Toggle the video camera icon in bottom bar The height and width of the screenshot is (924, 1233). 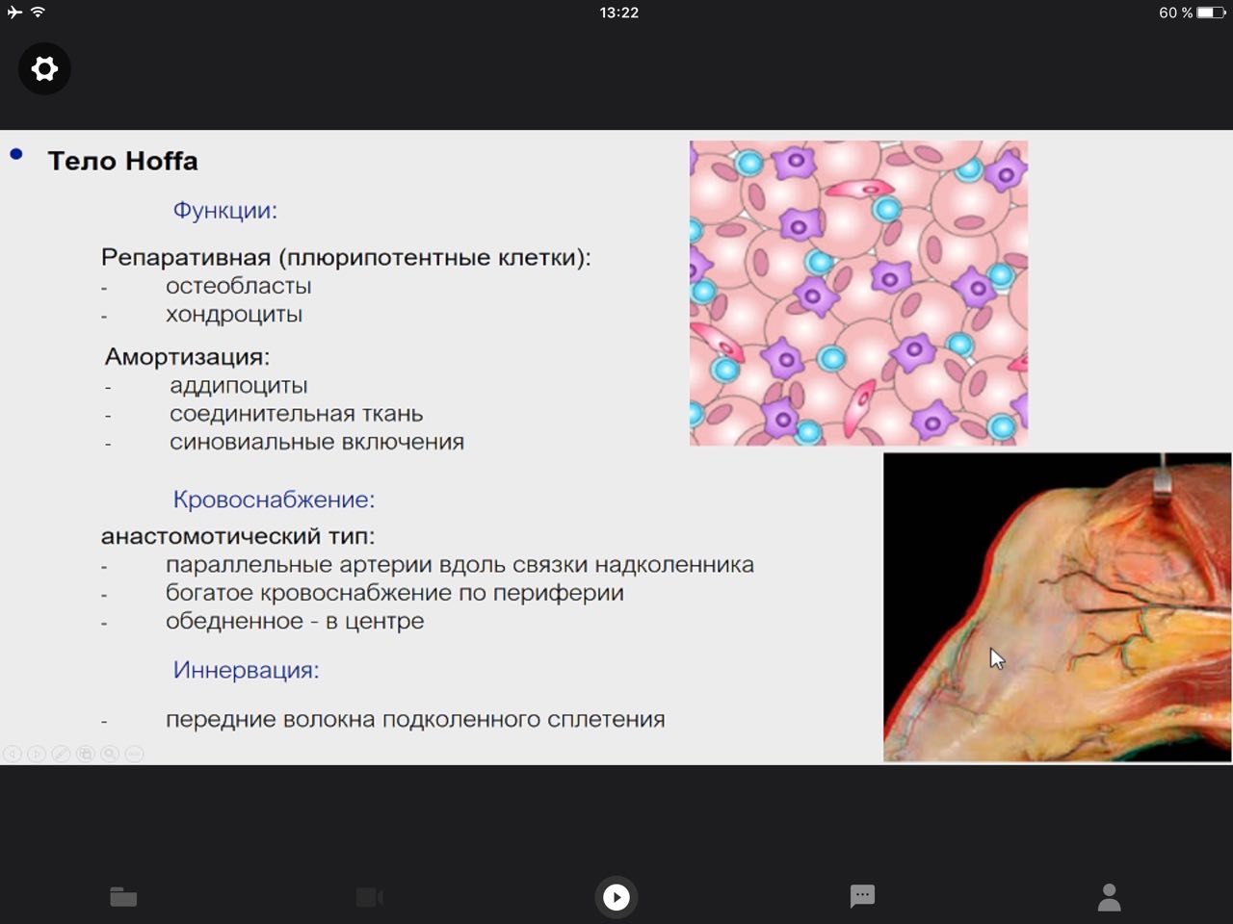pos(370,897)
